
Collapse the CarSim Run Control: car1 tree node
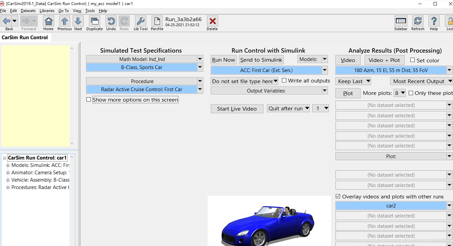pyautogui.click(x=5, y=158)
